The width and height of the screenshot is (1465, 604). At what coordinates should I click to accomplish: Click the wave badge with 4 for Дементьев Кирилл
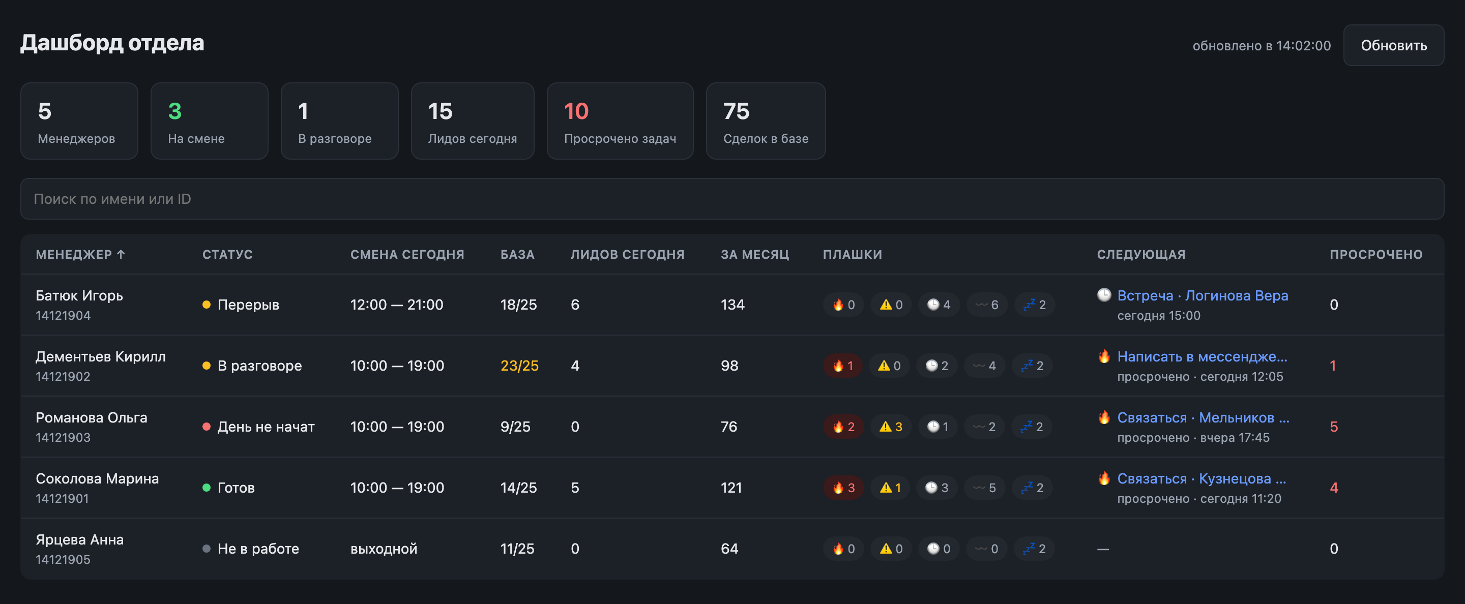coord(984,366)
